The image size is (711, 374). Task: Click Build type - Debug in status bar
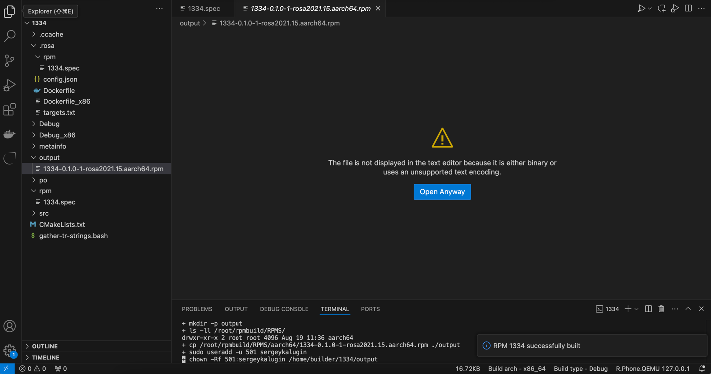click(581, 369)
